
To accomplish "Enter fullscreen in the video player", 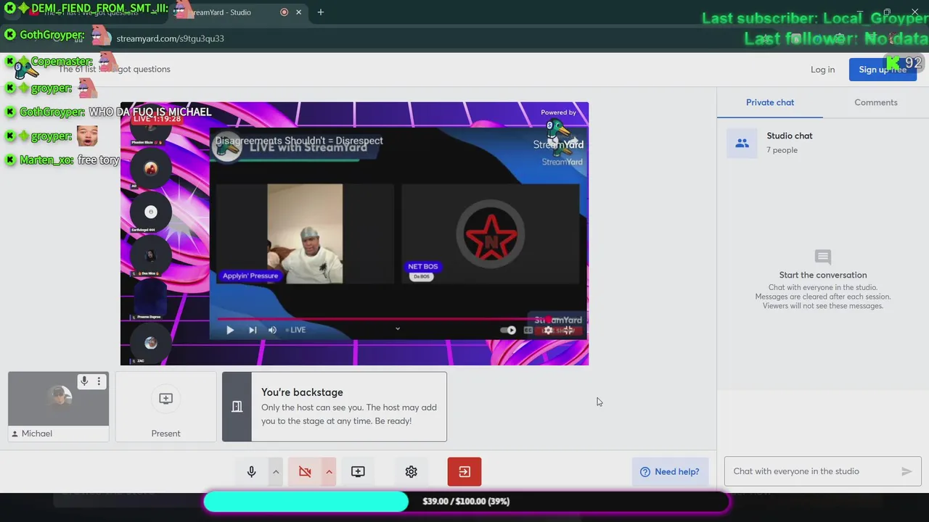I will [x=569, y=330].
